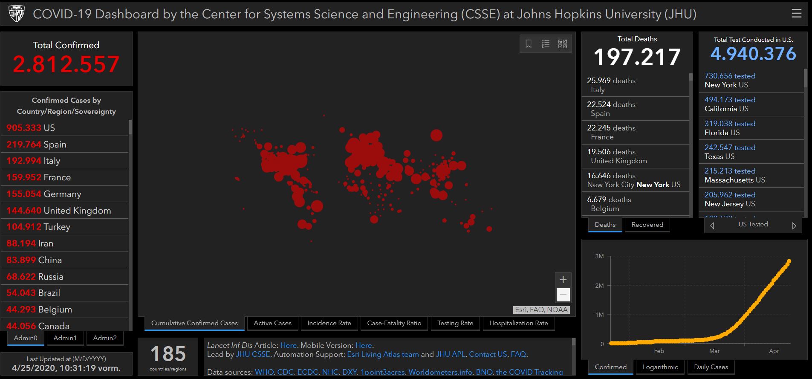
Task: Select the Daily Cases chart tab
Action: (x=711, y=367)
